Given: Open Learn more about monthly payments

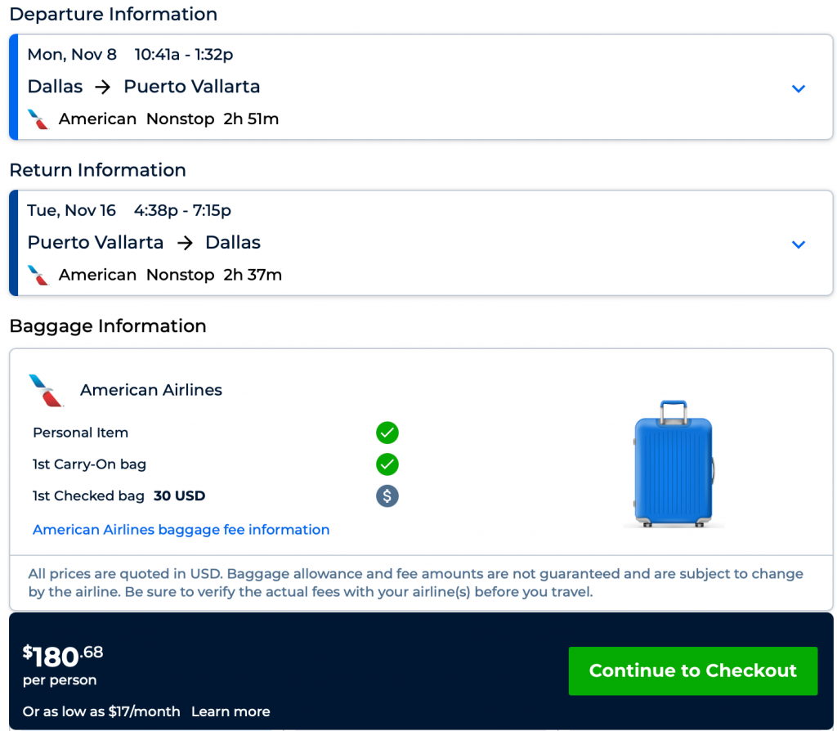Looking at the screenshot, I should point(231,711).
